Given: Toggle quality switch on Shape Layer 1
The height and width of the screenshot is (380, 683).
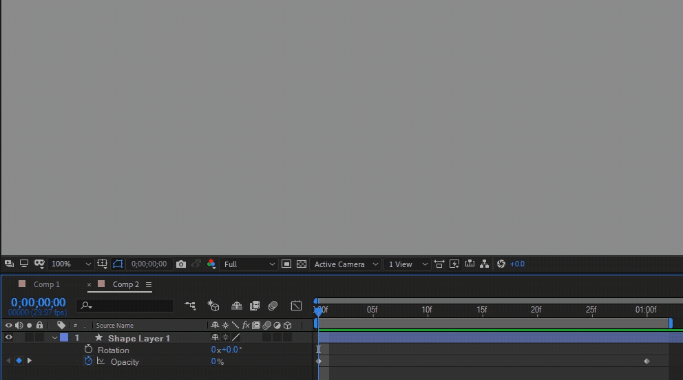Looking at the screenshot, I should point(235,337).
